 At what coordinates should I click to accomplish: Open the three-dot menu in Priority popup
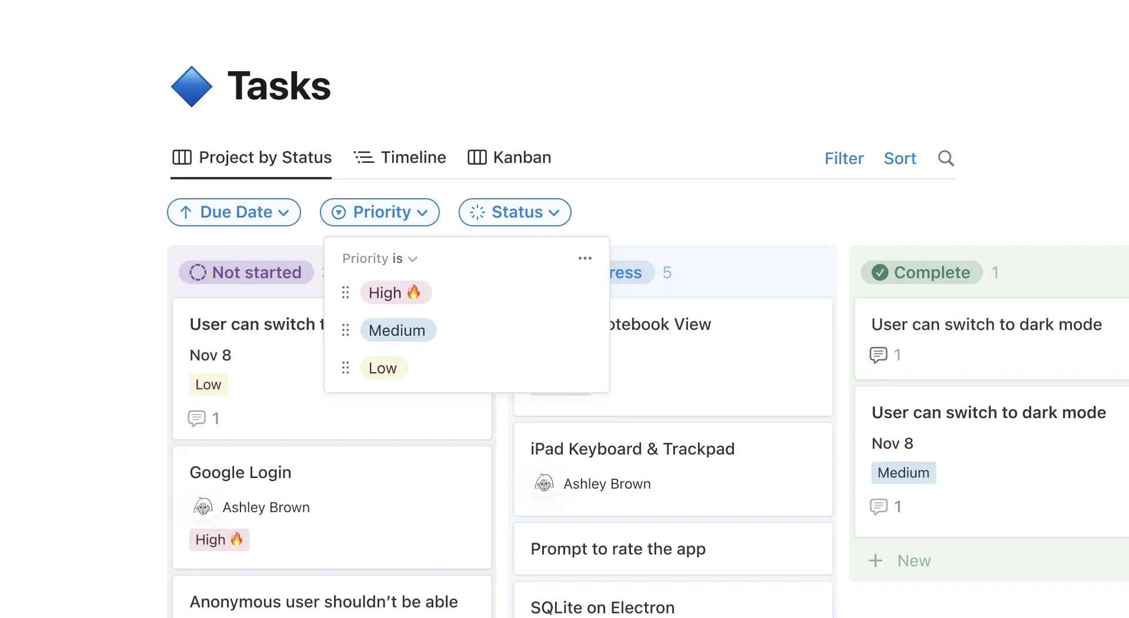[x=584, y=258]
